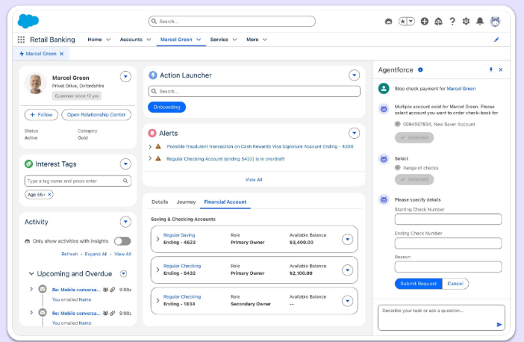Cancel the stop check request

[x=455, y=284]
